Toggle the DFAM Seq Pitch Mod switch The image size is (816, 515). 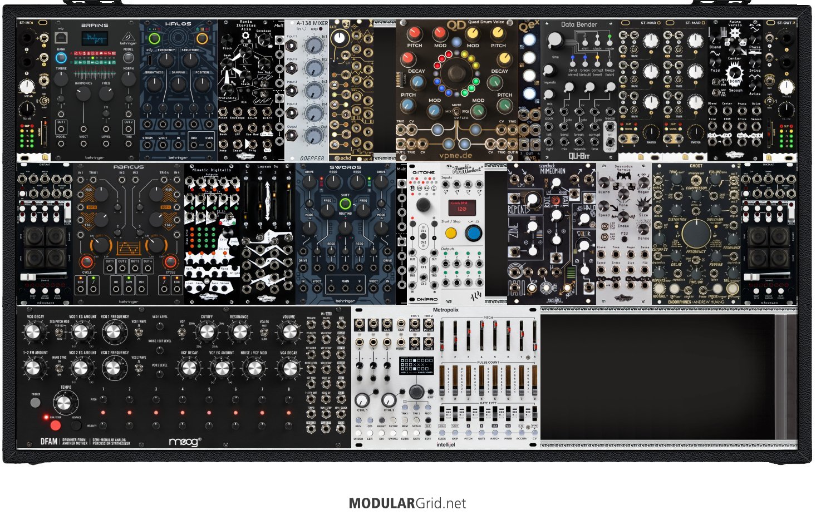[60, 333]
